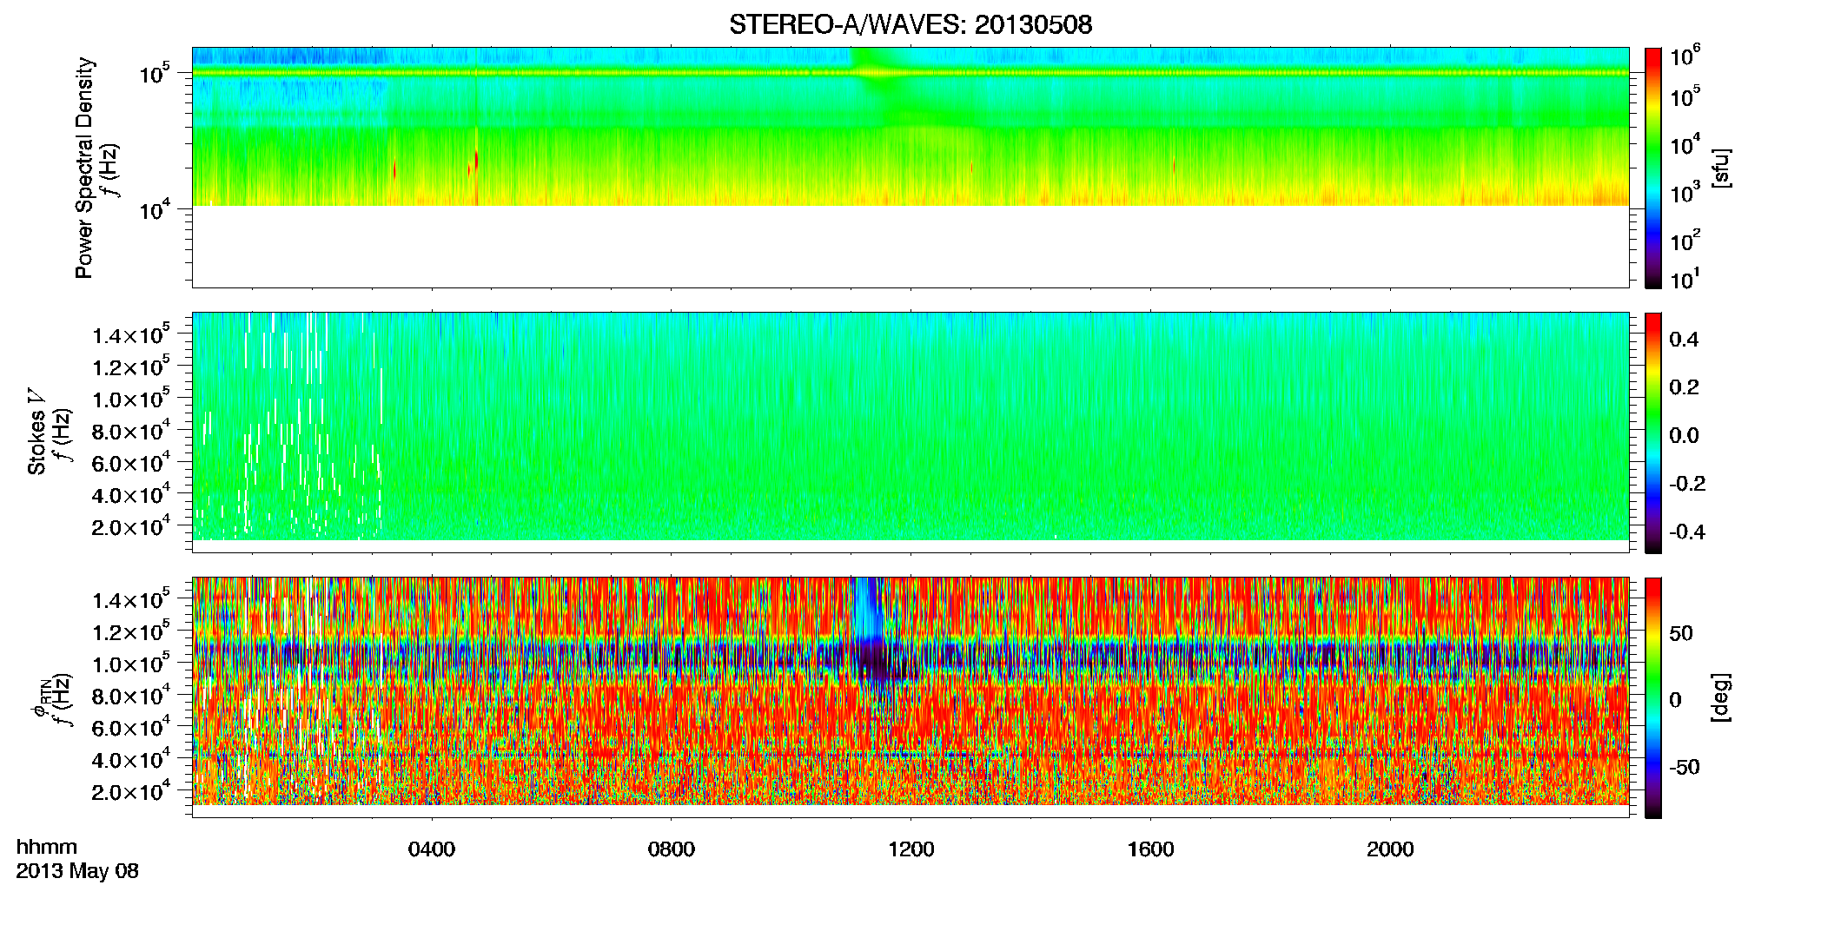Click the Stokes V colorbar

coord(1652,433)
